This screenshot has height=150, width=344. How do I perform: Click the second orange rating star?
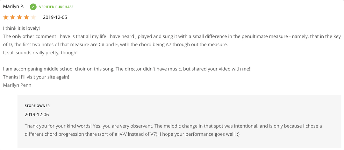click(x=13, y=17)
